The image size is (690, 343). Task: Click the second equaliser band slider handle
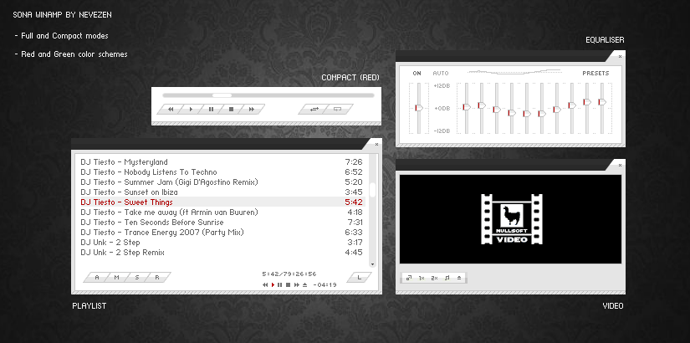(482, 105)
